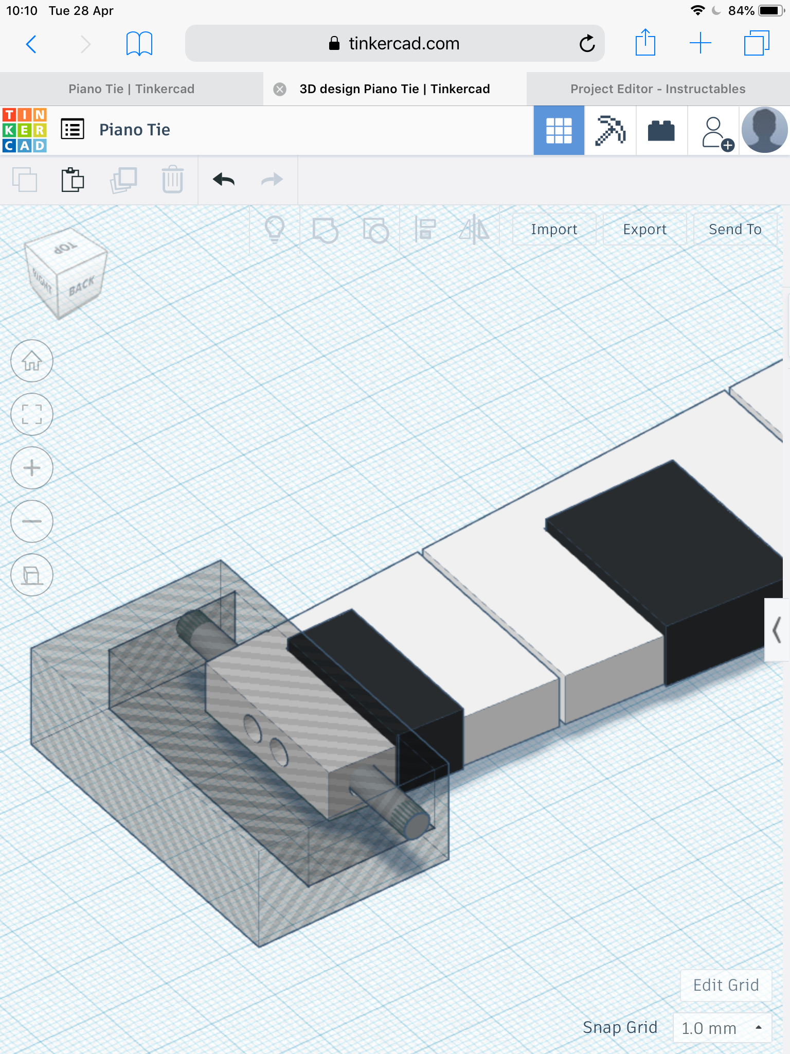The image size is (790, 1054).
Task: Open the user profile avatar
Action: pos(764,130)
